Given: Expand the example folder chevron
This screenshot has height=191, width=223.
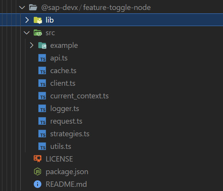Looking at the screenshot, I should tap(31, 46).
